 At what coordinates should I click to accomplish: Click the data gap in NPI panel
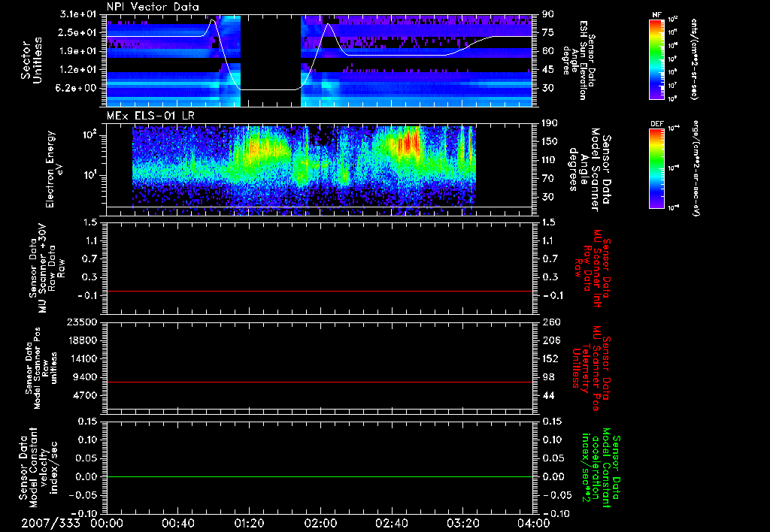tap(271, 60)
